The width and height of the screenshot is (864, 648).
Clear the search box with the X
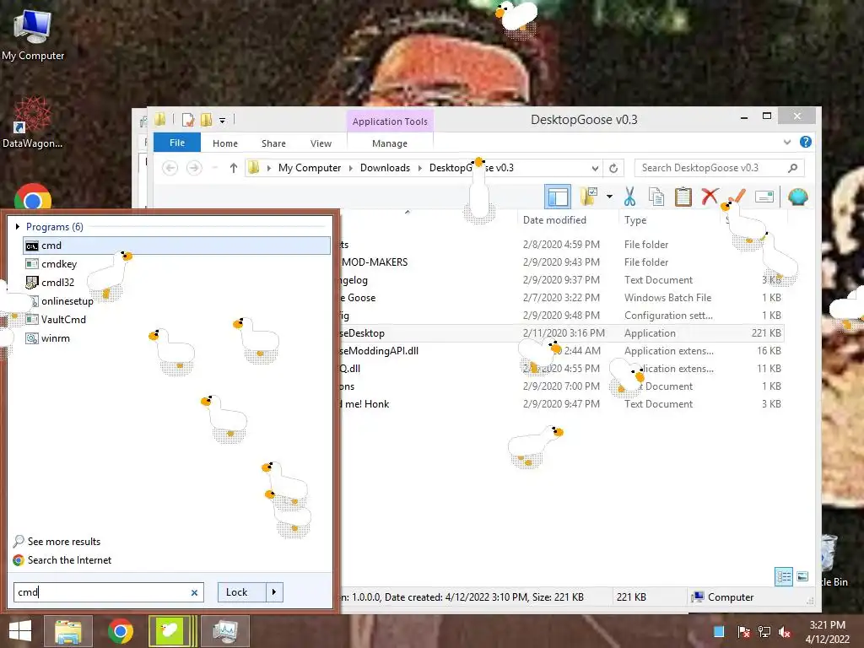point(194,593)
